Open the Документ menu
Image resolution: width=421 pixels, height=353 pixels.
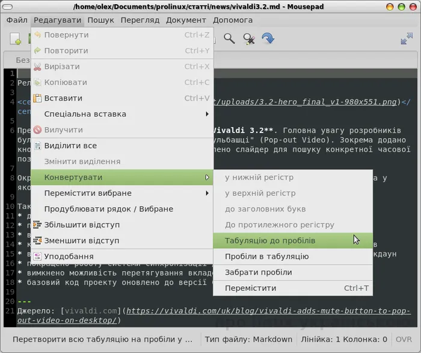coord(186,20)
